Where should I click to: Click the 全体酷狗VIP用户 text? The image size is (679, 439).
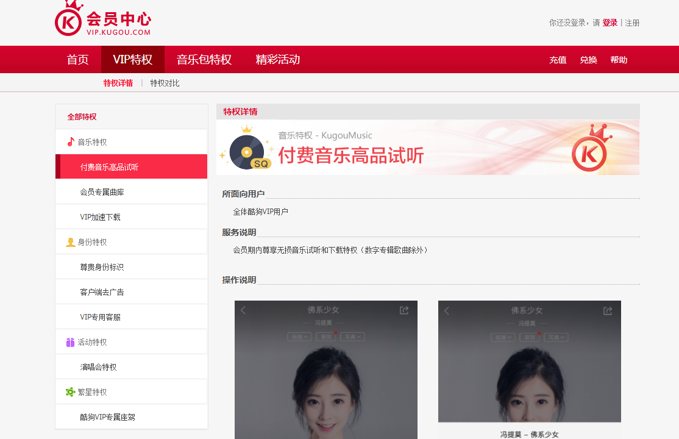click(x=261, y=212)
